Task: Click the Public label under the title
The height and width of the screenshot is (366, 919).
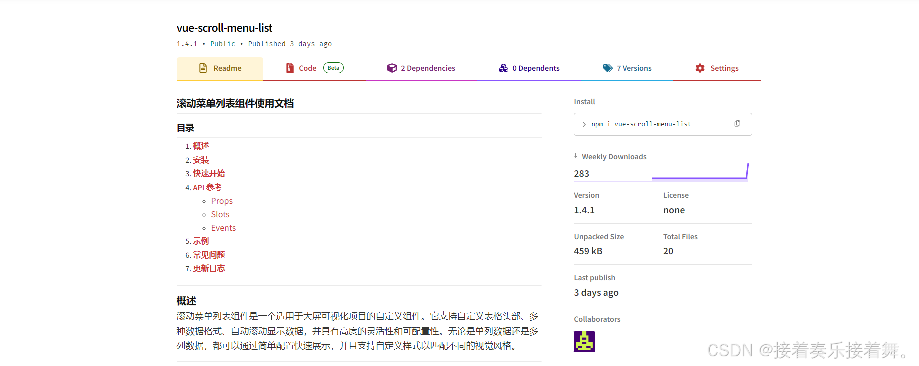Action: click(x=223, y=44)
